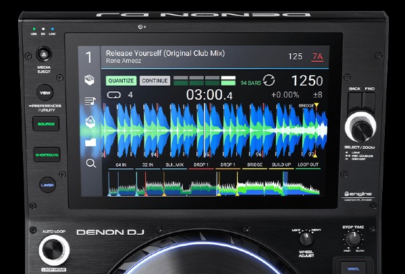Tap the artist name Rene Amesz
The height and width of the screenshot is (274, 405).
click(124, 61)
